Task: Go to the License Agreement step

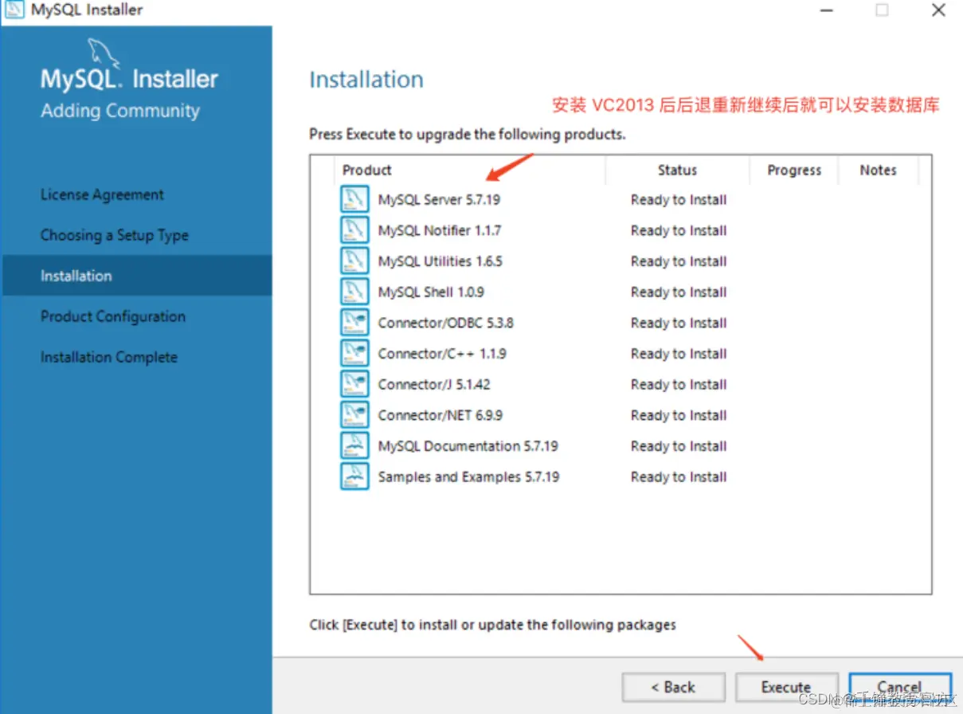Action: click(102, 194)
